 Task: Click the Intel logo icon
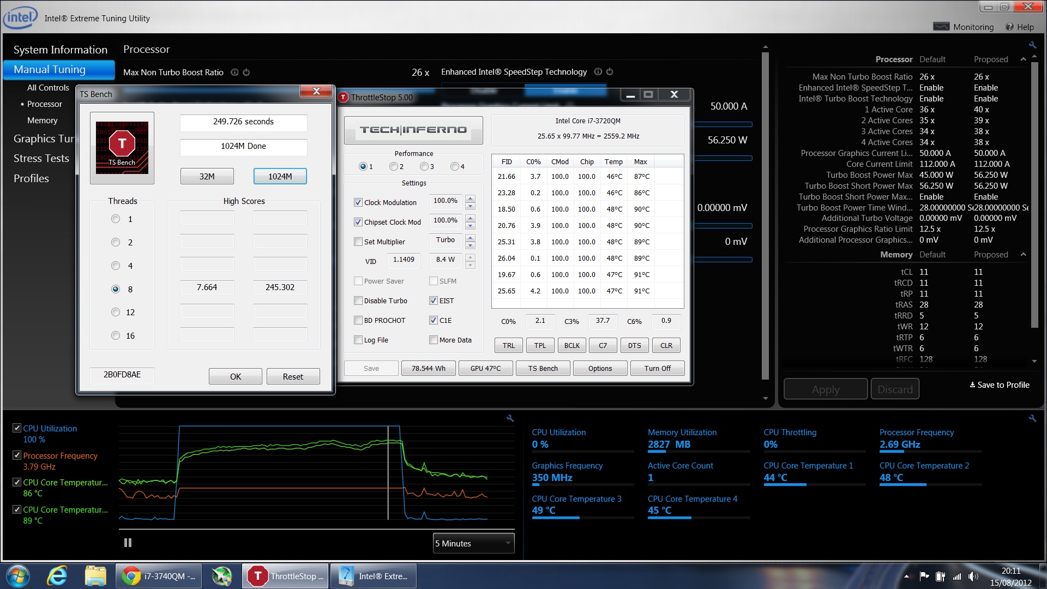20,17
